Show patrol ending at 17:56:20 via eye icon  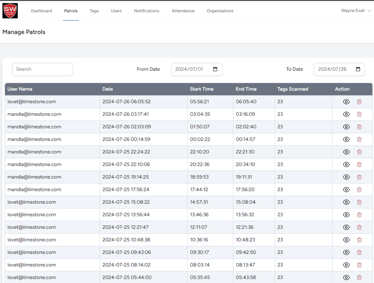(x=346, y=190)
